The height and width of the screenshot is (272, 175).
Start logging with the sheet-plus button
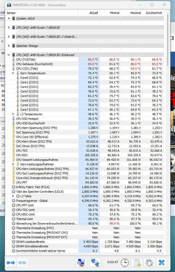point(137,262)
